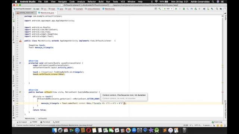Screen dimensions: 239x134
Task: Open the Logcat tool window
Action: coord(22,122)
